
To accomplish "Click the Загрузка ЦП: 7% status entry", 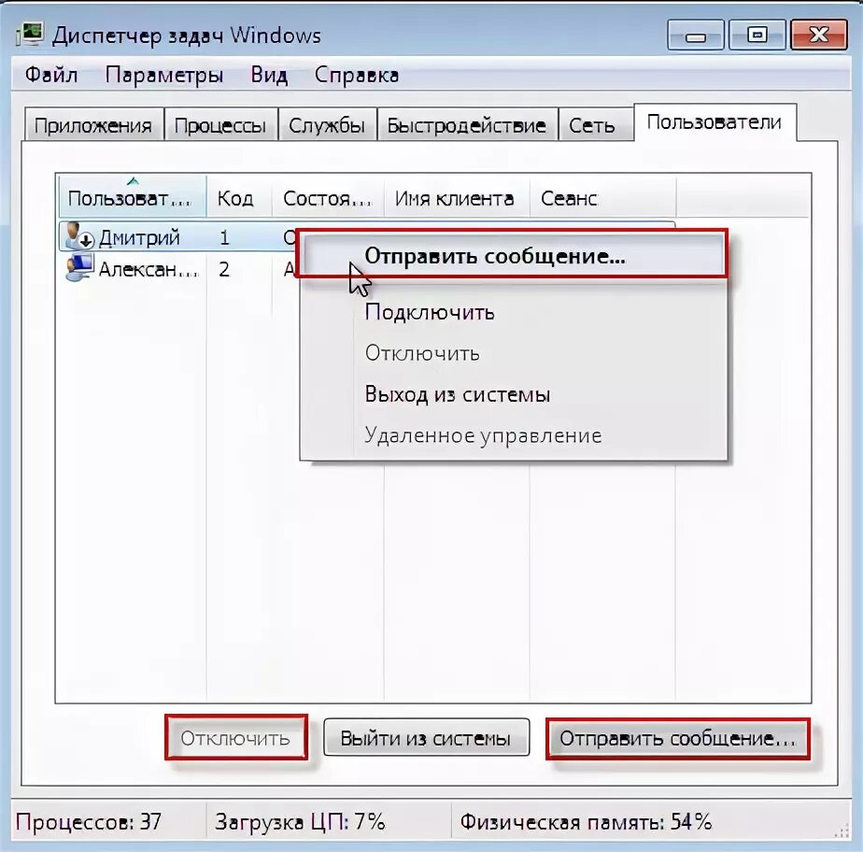I will coord(300,822).
